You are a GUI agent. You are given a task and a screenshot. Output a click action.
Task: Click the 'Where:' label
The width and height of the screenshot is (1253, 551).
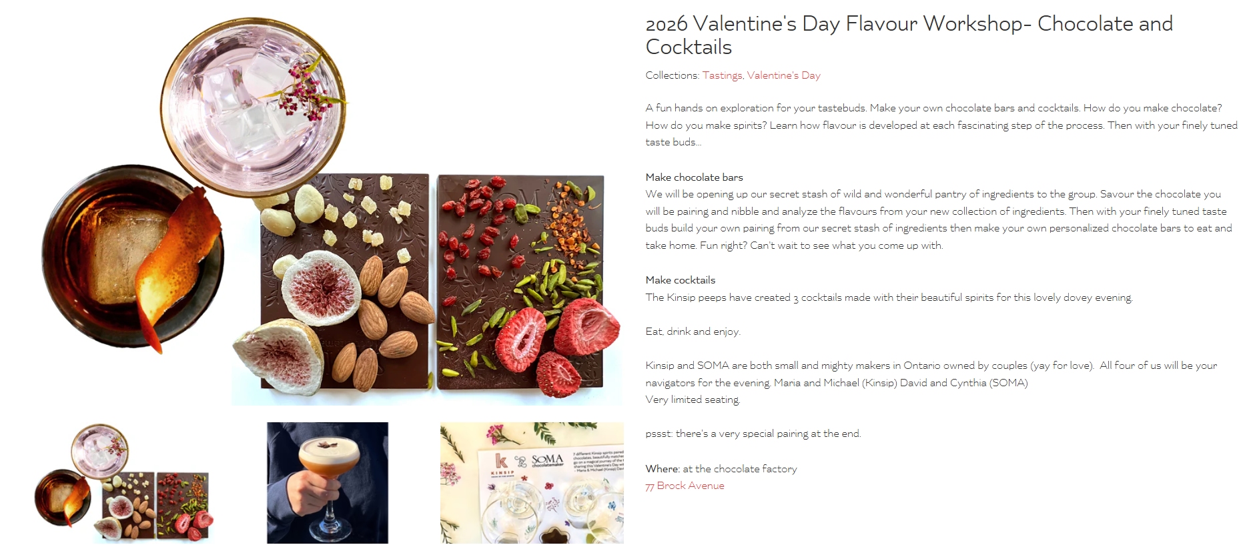tap(662, 469)
